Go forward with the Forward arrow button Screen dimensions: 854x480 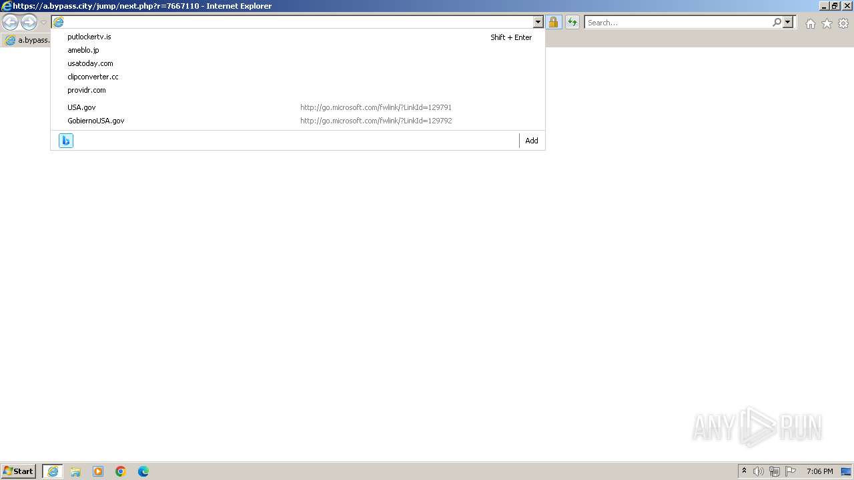29,22
